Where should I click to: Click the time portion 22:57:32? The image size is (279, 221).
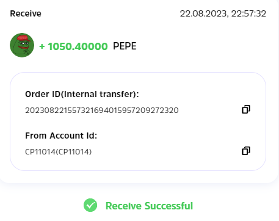tap(248, 13)
